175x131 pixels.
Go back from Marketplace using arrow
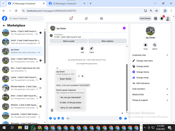(4, 26)
